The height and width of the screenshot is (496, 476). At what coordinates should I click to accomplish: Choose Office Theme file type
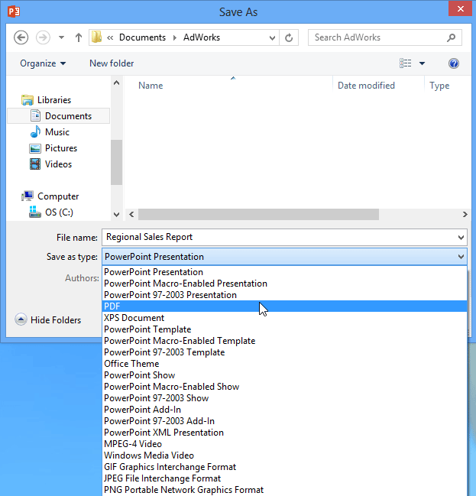[x=285, y=364]
